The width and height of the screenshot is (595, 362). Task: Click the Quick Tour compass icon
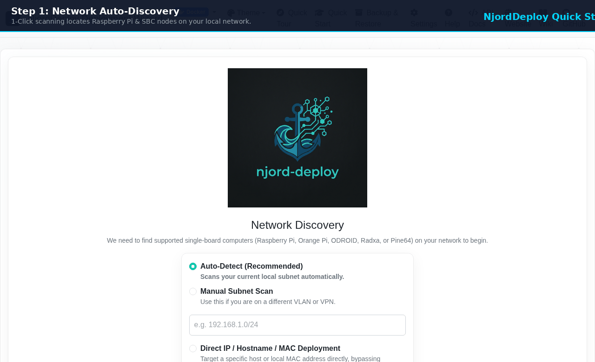pos(280,13)
